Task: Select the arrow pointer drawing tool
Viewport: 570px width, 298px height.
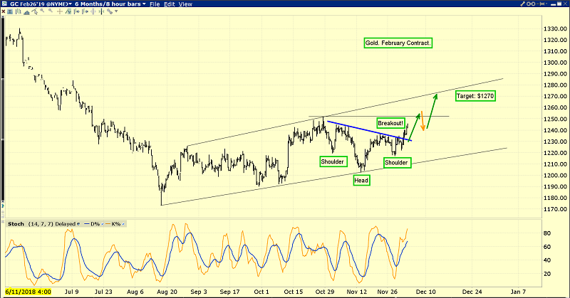Action: (35, 11)
